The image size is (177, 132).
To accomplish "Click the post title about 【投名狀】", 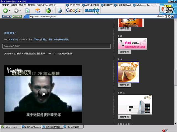I will (x=38, y=54).
